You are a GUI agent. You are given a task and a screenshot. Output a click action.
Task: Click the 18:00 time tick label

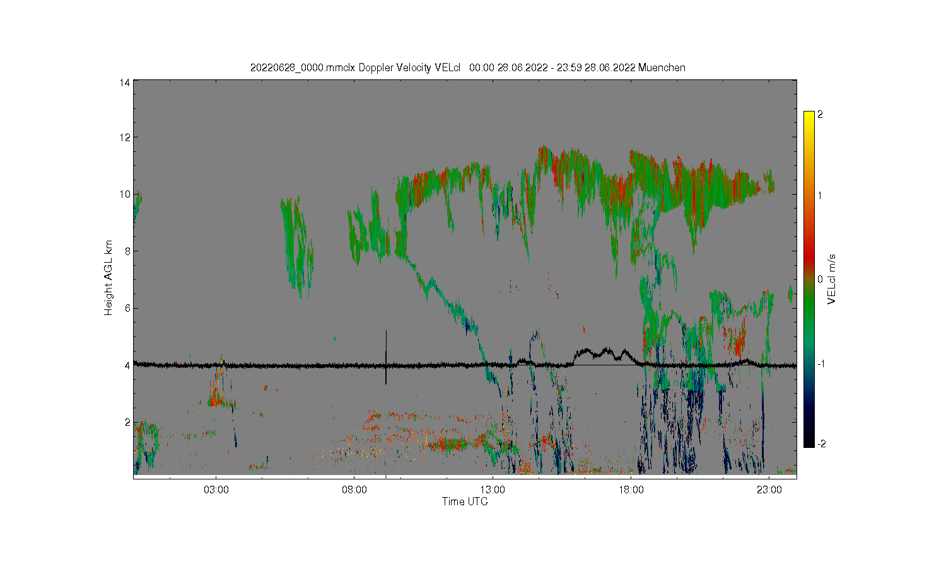tap(631, 490)
